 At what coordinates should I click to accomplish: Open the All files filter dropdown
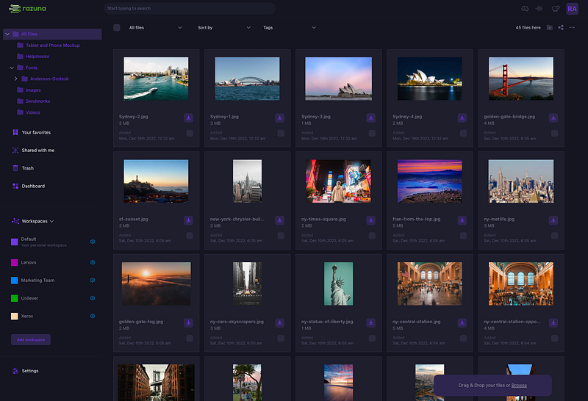click(155, 28)
